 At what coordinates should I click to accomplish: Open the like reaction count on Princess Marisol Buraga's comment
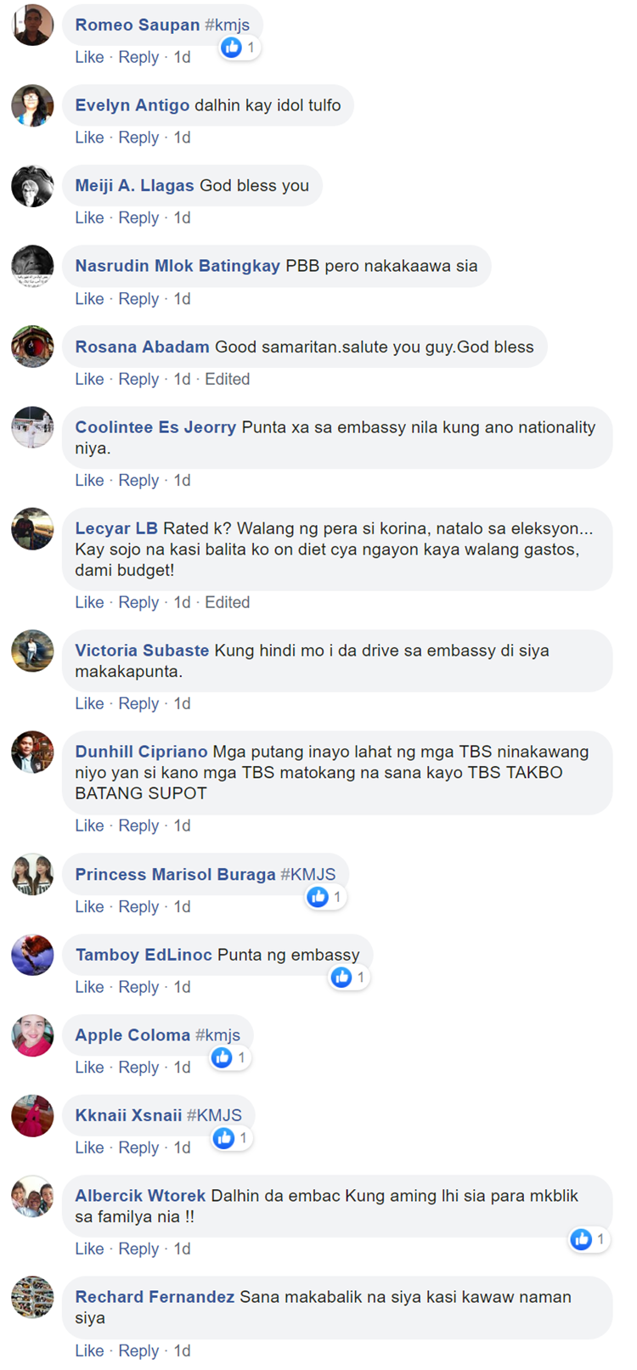[326, 897]
